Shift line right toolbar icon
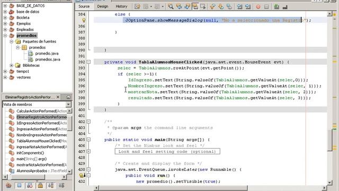The image size is (339, 191). pyautogui.click(x=248, y=6)
